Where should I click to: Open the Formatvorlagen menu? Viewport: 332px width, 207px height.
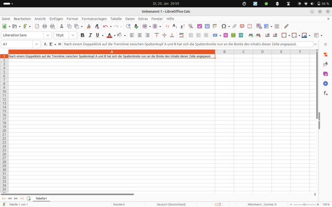(x=94, y=19)
